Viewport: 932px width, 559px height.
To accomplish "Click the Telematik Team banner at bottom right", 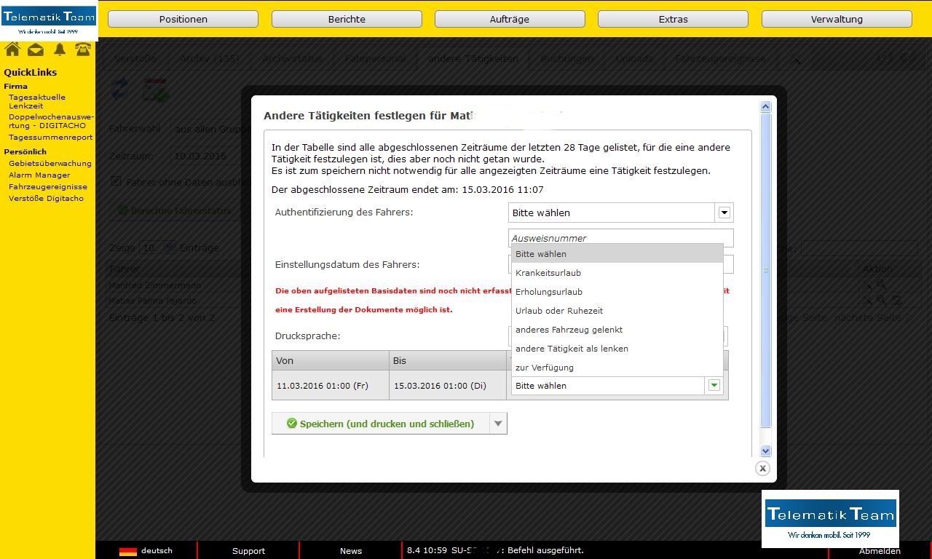I will (x=830, y=519).
